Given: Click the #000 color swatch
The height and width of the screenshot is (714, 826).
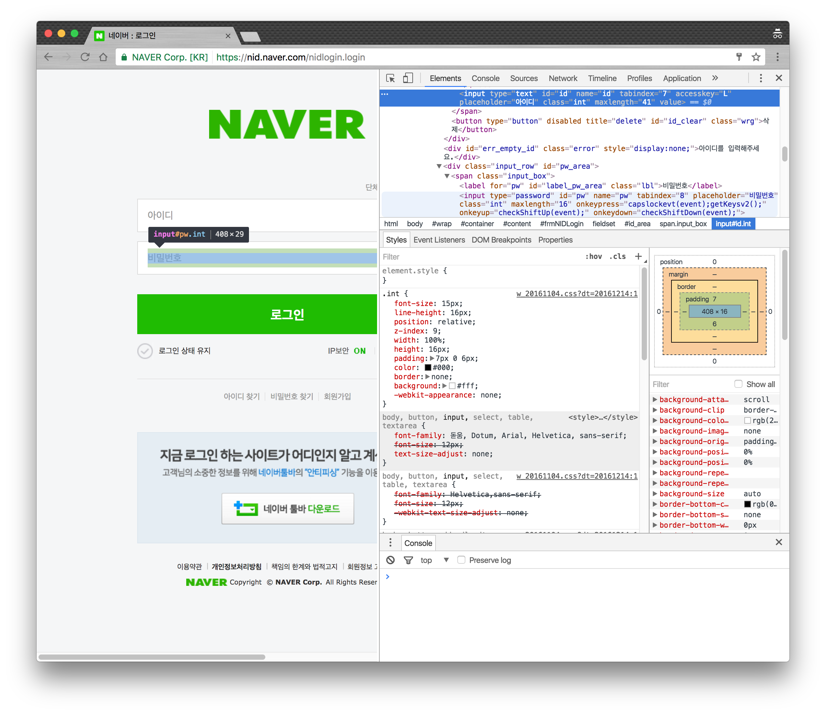Looking at the screenshot, I should click(x=428, y=368).
